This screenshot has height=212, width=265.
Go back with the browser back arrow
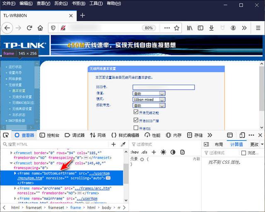click(x=7, y=28)
